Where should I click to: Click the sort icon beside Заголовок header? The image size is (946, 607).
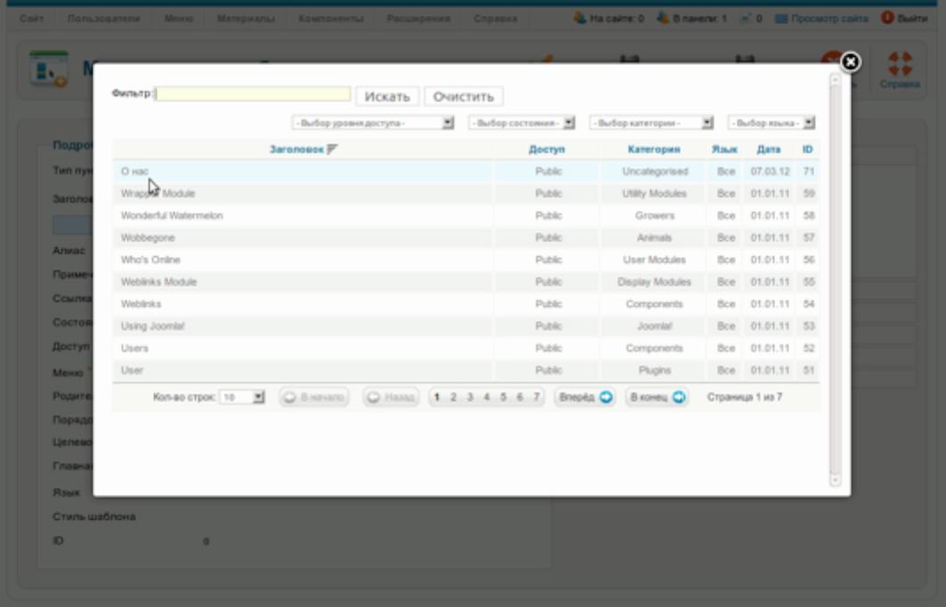(333, 149)
